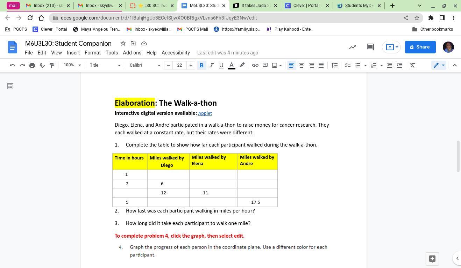Hide the menus with collapse arrow
461x268 pixels.
(455, 65)
